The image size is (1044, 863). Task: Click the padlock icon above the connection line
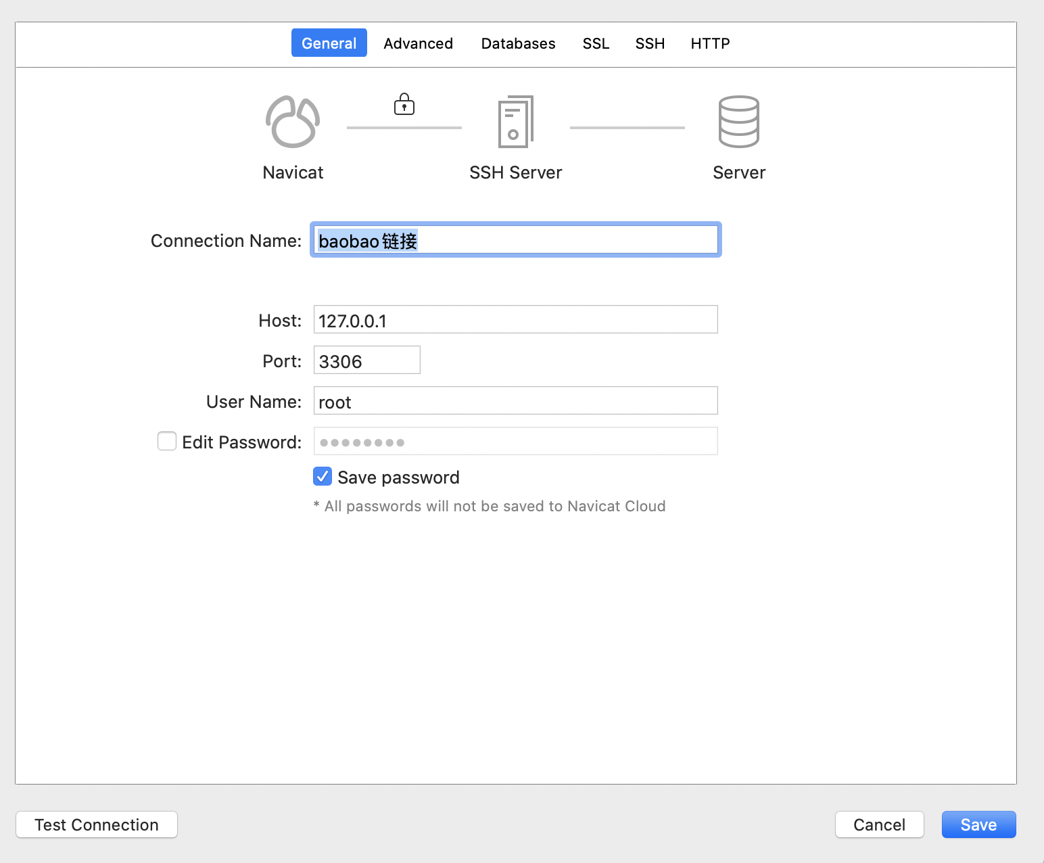404,104
